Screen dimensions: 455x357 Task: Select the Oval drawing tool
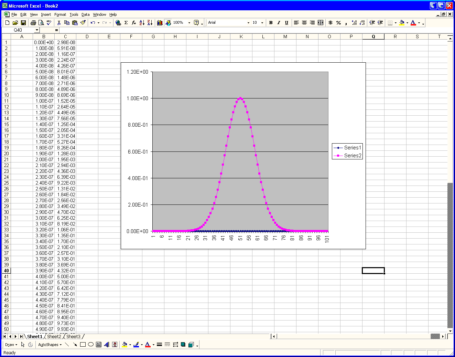coord(91,345)
